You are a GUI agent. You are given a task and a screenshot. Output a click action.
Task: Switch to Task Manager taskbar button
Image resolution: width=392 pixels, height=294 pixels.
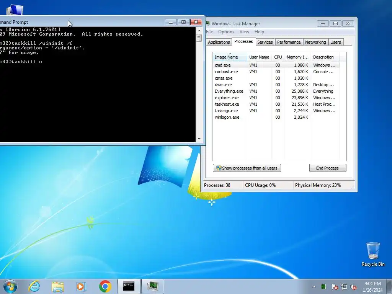pos(152,286)
